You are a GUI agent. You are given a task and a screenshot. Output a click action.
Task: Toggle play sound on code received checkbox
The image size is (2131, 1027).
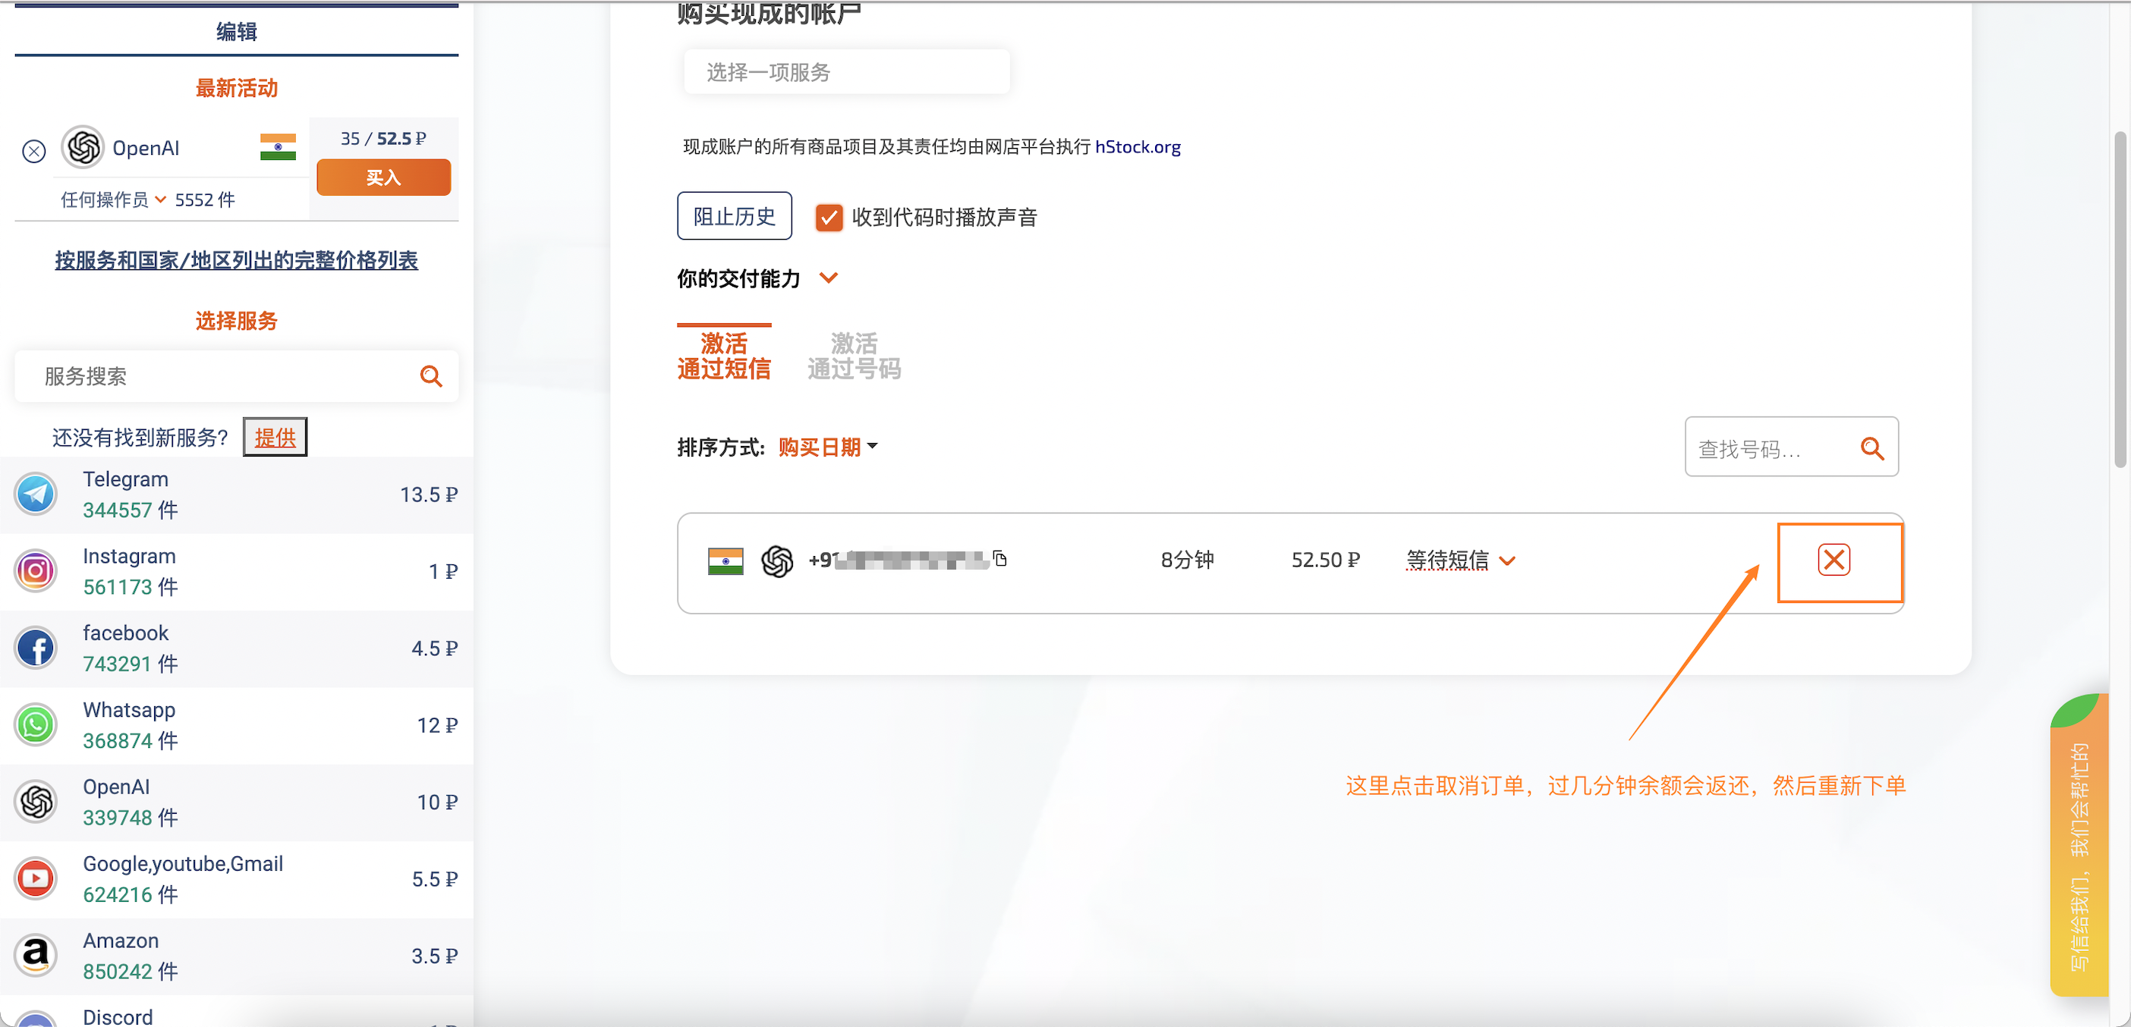[x=828, y=218]
